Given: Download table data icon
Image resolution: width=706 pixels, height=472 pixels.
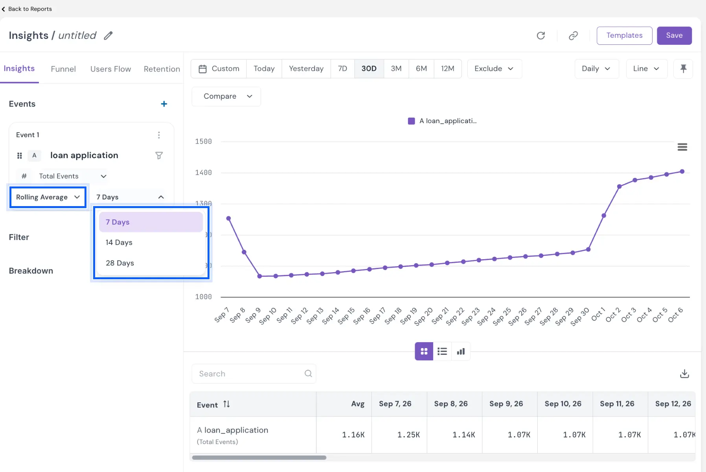Looking at the screenshot, I should click(684, 374).
